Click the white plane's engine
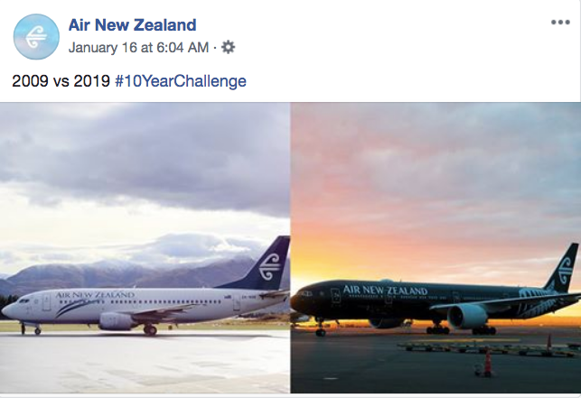 click(x=117, y=320)
